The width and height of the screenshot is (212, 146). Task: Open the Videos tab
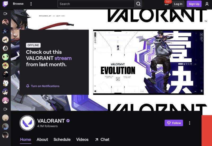pos(82,140)
